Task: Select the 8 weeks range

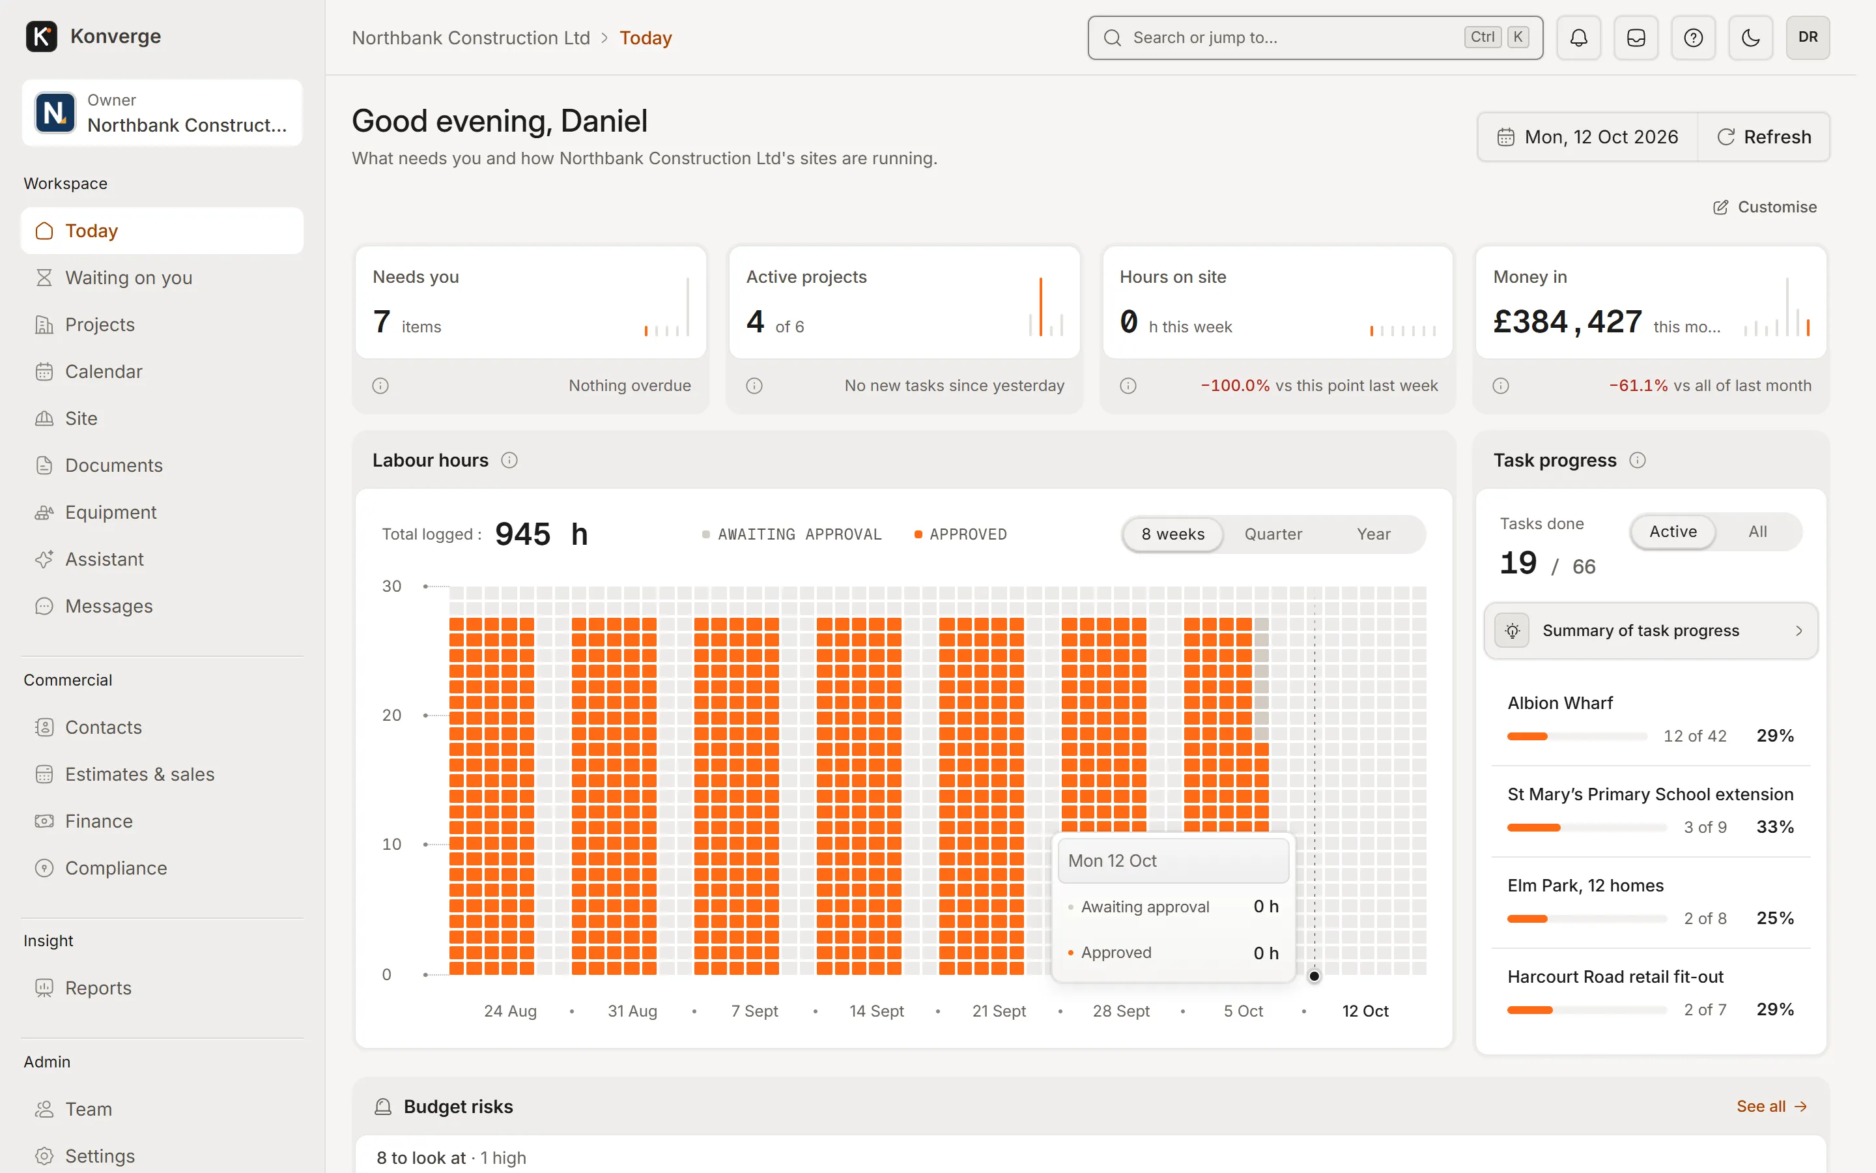Action: pyautogui.click(x=1173, y=534)
